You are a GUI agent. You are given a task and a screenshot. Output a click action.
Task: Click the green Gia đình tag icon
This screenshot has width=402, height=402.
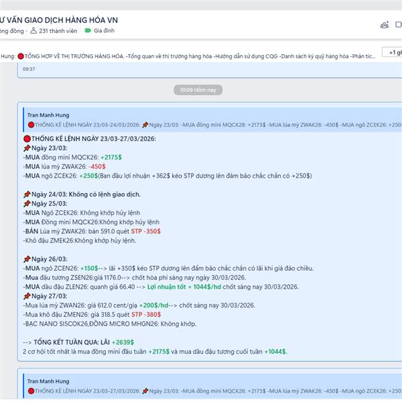(88, 31)
